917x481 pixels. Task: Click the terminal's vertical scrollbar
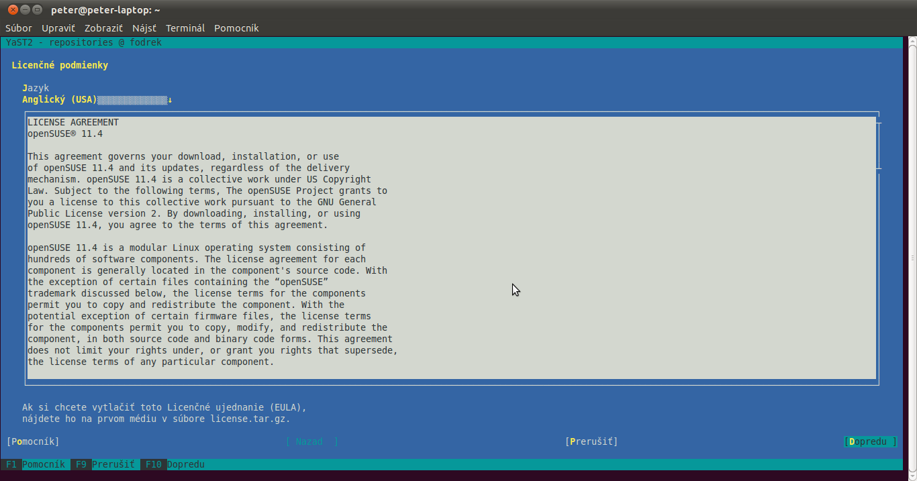912,258
